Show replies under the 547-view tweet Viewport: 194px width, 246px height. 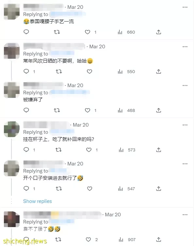click(37, 201)
